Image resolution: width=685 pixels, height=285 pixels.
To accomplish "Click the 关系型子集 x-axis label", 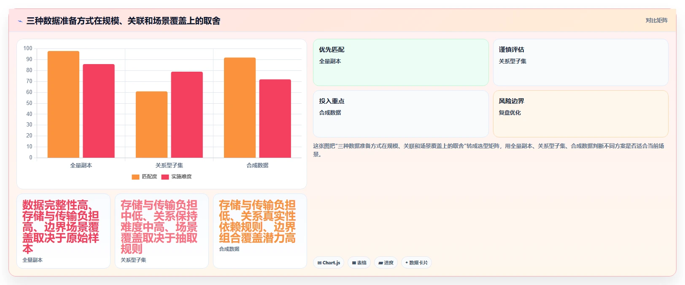I will tap(169, 165).
